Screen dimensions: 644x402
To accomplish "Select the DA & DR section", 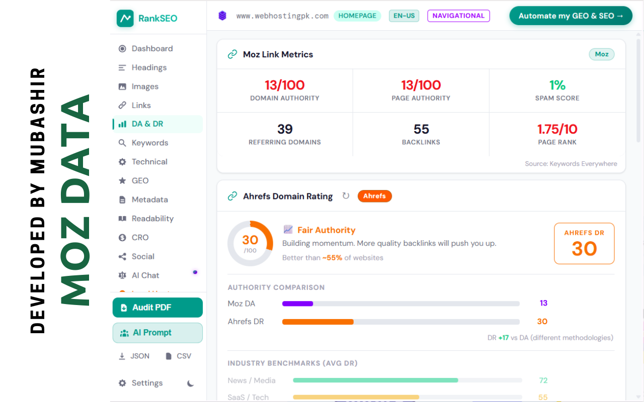I will click(157, 124).
